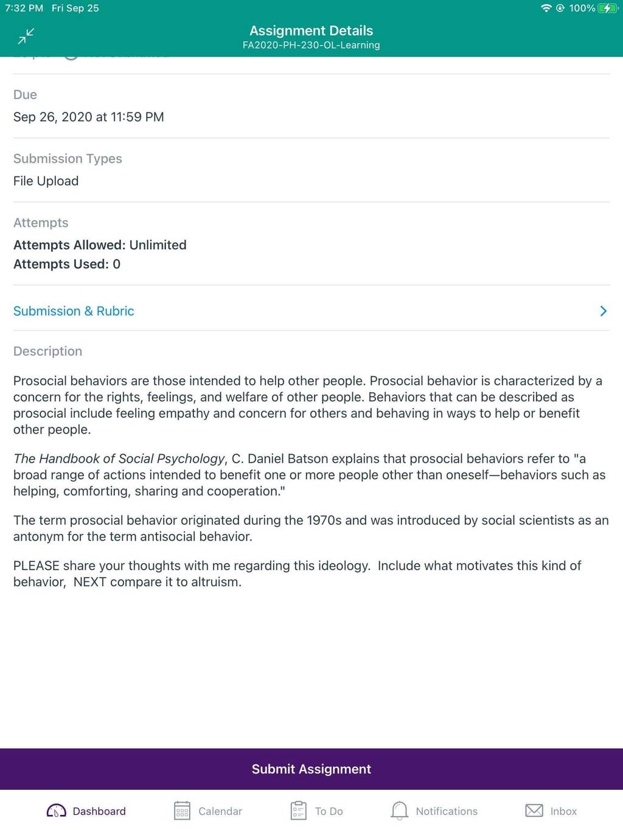Submit Assignment using the purple button

click(311, 769)
